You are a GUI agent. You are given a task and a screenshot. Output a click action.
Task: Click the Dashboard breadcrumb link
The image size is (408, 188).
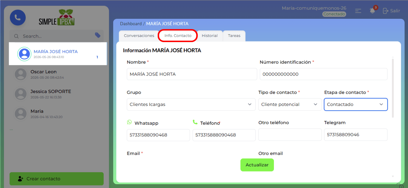131,24
